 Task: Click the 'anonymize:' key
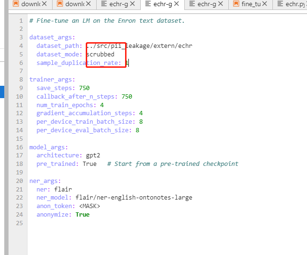(54, 215)
